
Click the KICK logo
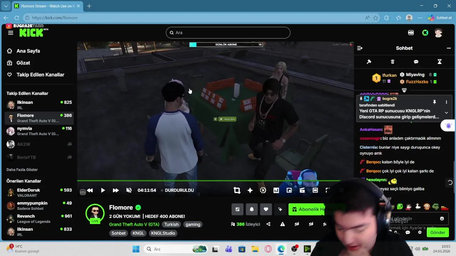tap(32, 32)
